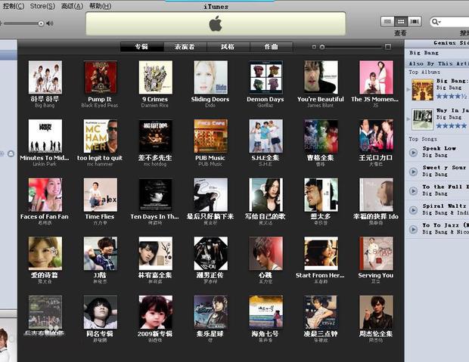
Task: Click the loud speaker volume icon
Action: [x=50, y=23]
